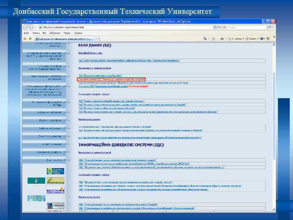Viewport: 293px width, 220px height.
Task: Open the Страница command bar menu
Action: [236, 39]
